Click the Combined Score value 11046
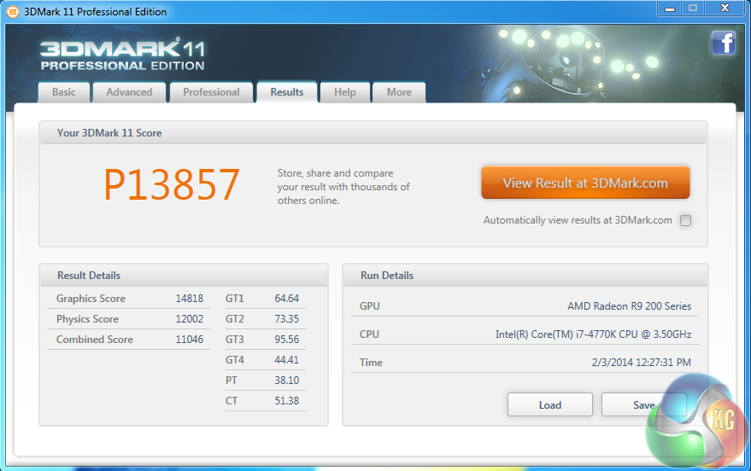 pyautogui.click(x=189, y=340)
